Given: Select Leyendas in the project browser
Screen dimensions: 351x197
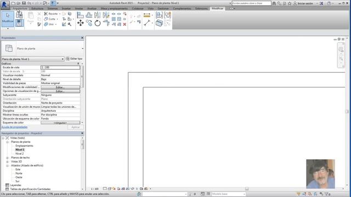Looking at the screenshot, I should coord(16,185).
